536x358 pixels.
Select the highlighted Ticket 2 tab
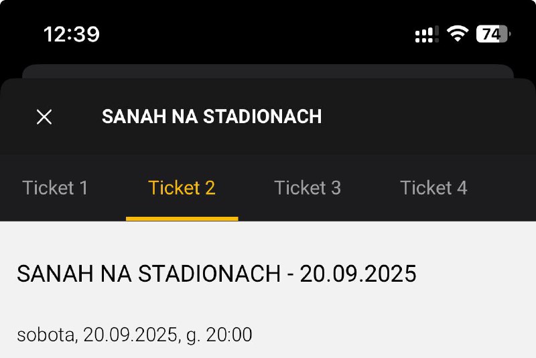(182, 188)
